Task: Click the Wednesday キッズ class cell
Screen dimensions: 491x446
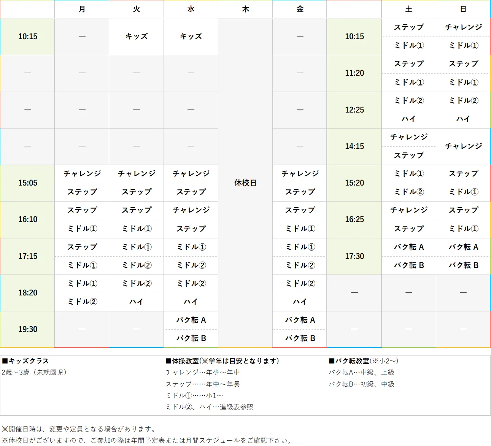Action: [191, 37]
